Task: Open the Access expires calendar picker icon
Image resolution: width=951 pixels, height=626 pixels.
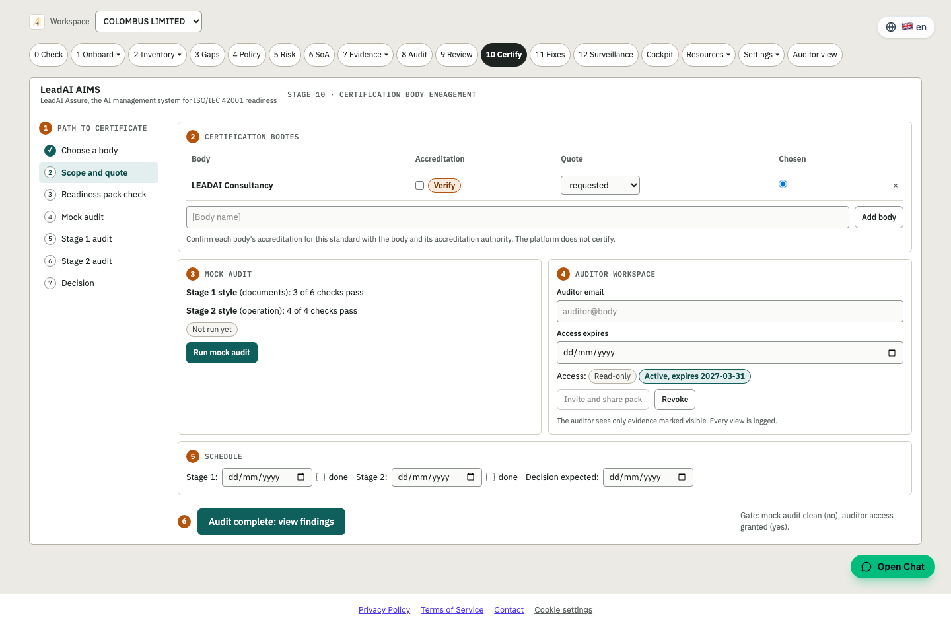Action: click(892, 353)
